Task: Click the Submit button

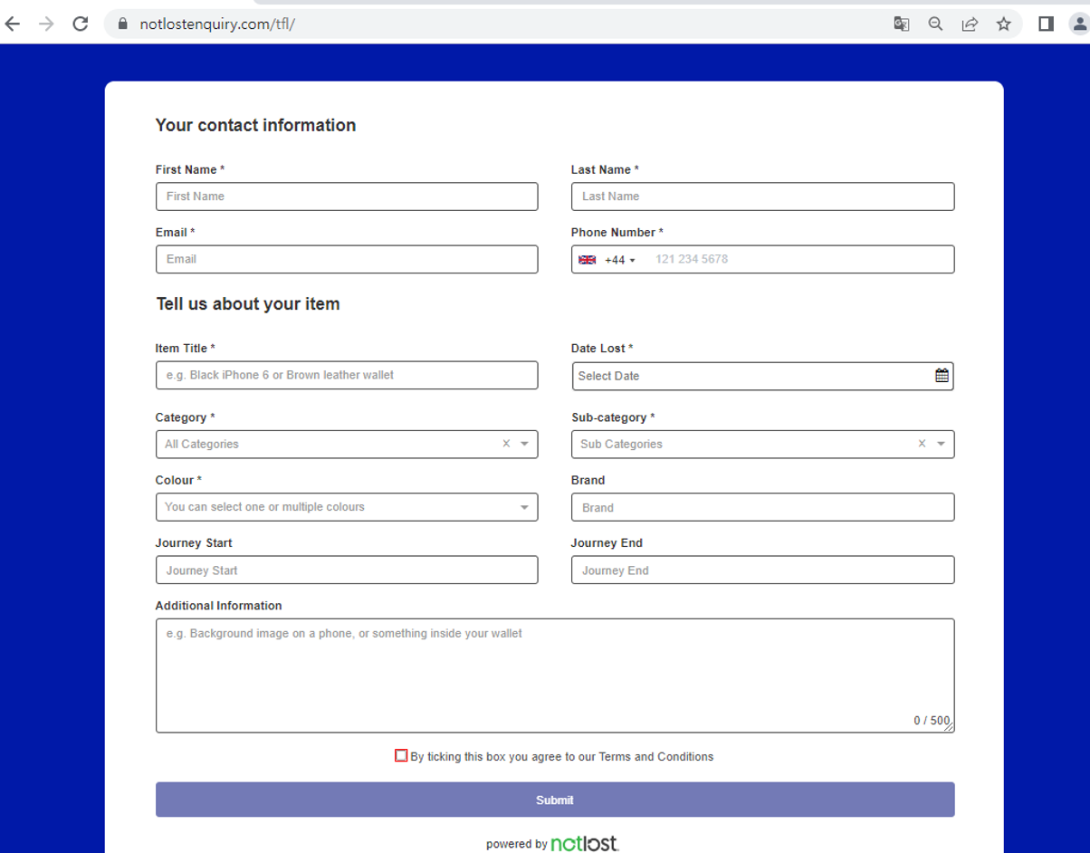Action: point(555,800)
